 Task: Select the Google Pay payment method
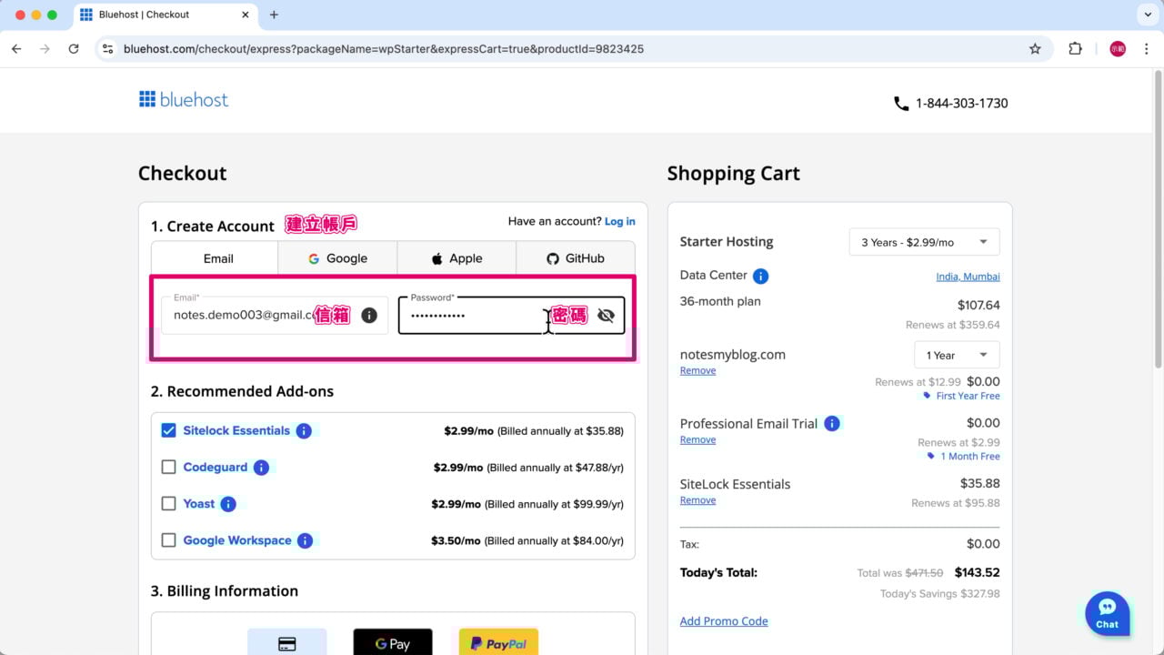(392, 642)
